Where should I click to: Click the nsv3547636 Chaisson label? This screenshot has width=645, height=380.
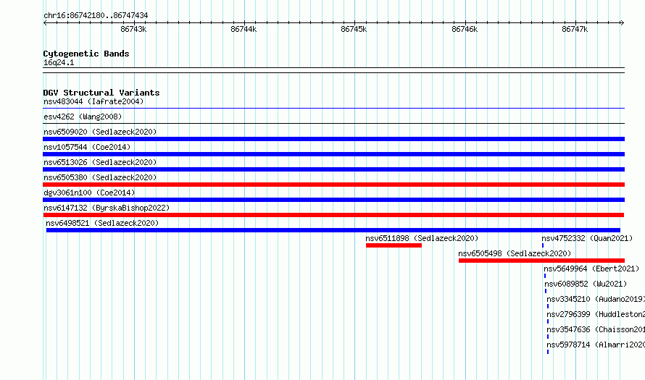pyautogui.click(x=596, y=329)
